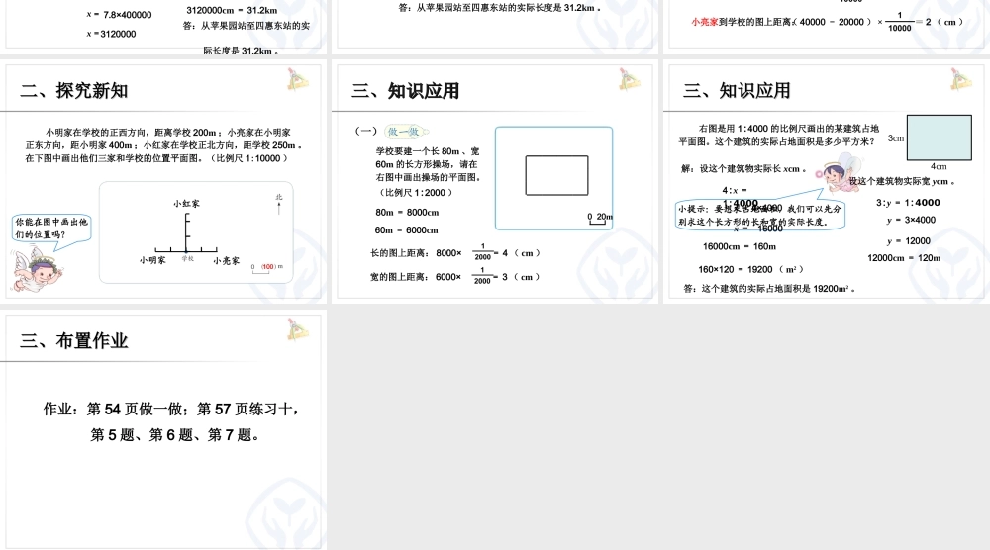Click the 小红家 label on the map diagram
The width and height of the screenshot is (990, 550).
pos(187,204)
